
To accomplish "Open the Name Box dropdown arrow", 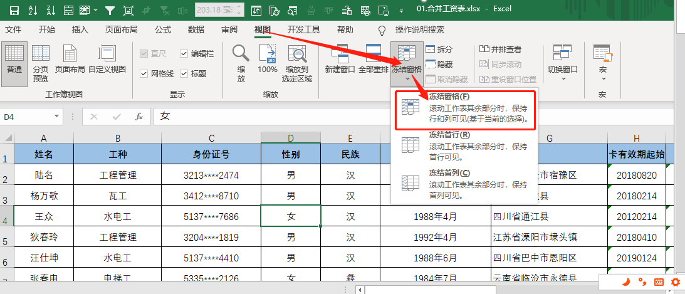I will pyautogui.click(x=56, y=117).
